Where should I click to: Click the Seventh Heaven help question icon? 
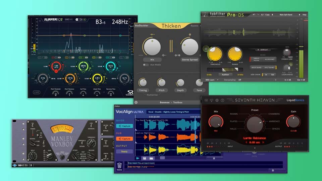pos(222,100)
